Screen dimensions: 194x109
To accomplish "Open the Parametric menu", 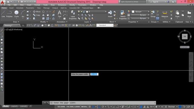I will [x=82, y=5].
